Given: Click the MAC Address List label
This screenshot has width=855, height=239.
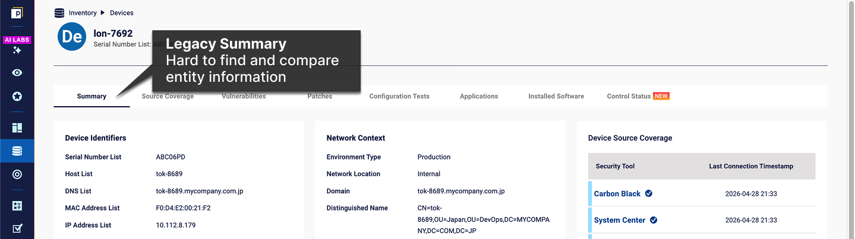Looking at the screenshot, I should click(92, 208).
